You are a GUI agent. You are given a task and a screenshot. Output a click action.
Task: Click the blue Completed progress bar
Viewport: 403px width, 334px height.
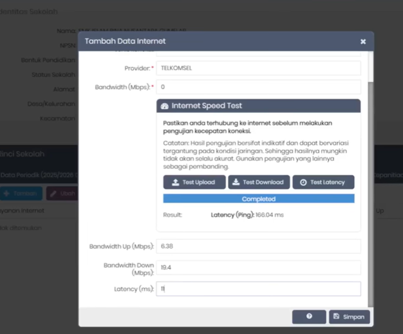point(258,199)
